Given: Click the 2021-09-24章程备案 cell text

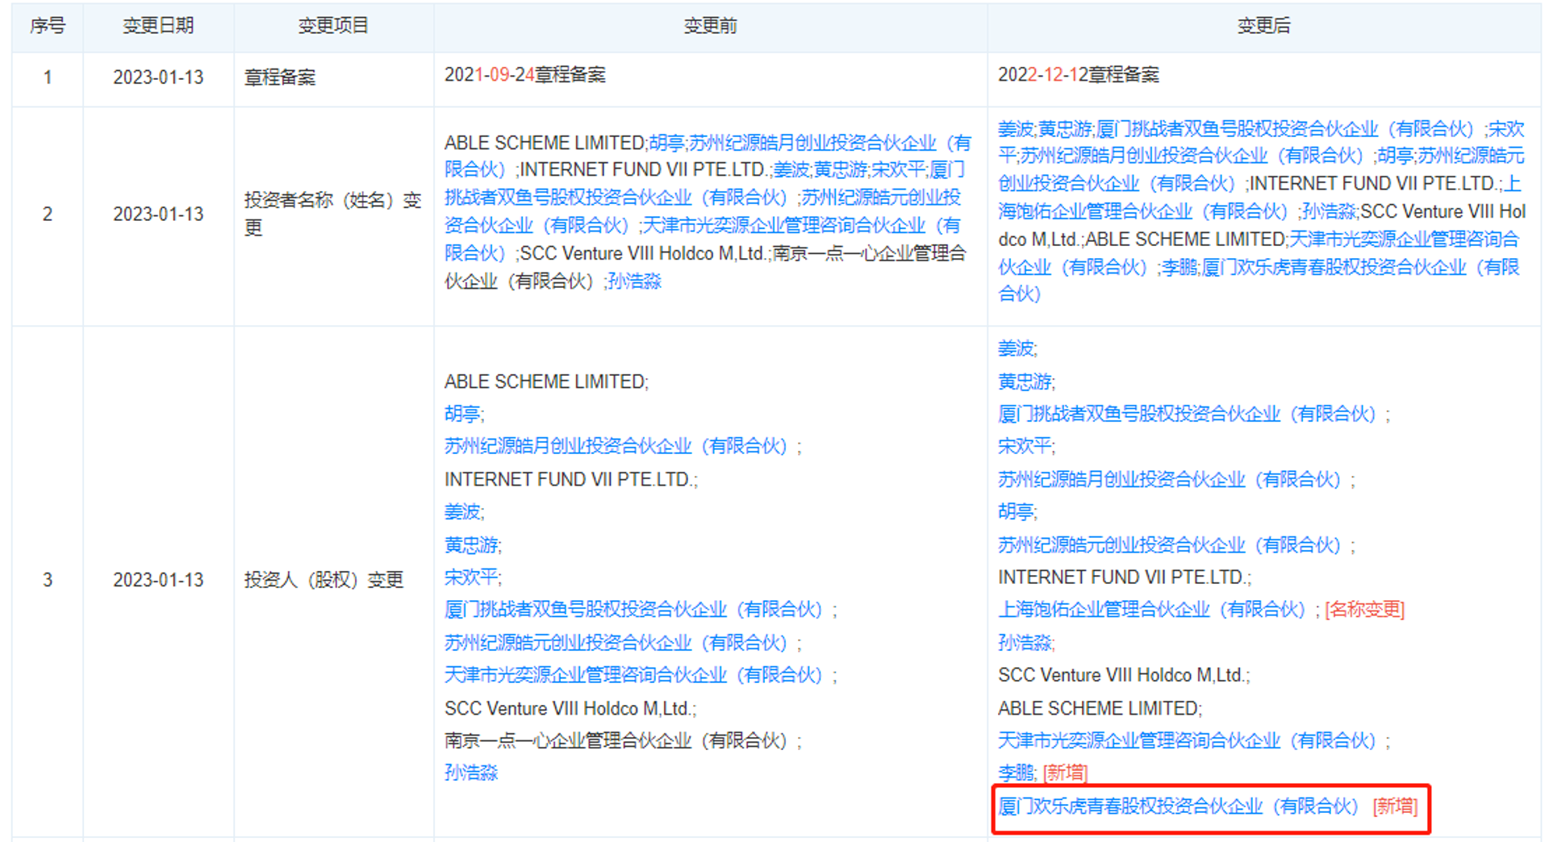Looking at the screenshot, I should click(x=525, y=75).
